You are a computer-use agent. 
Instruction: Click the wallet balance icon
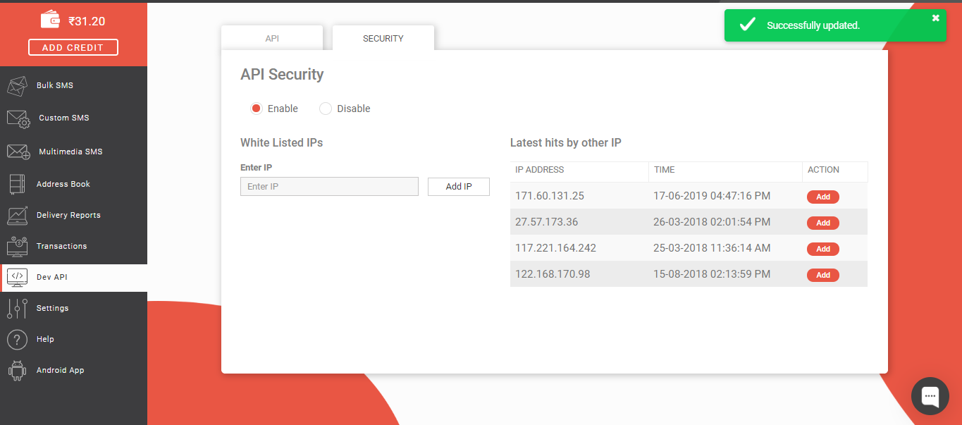pos(50,20)
